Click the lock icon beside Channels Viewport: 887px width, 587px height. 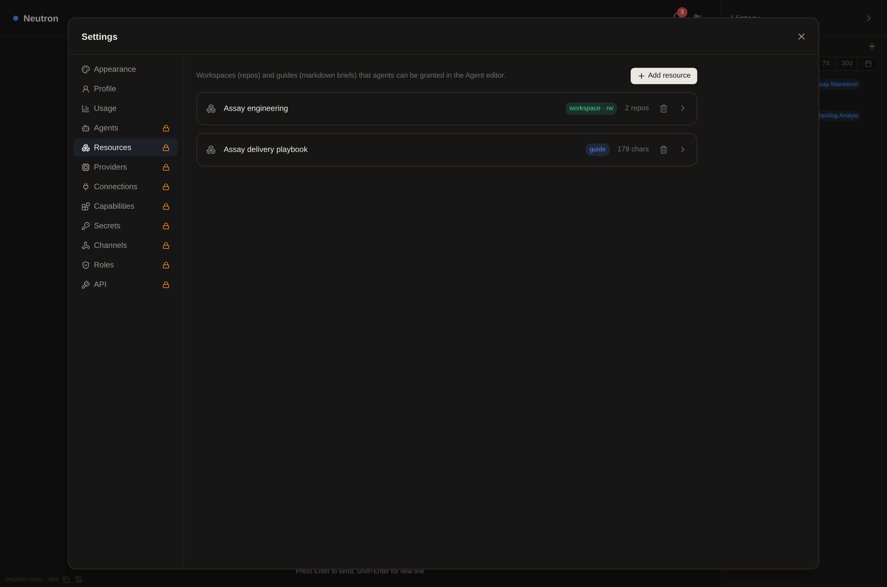click(166, 246)
